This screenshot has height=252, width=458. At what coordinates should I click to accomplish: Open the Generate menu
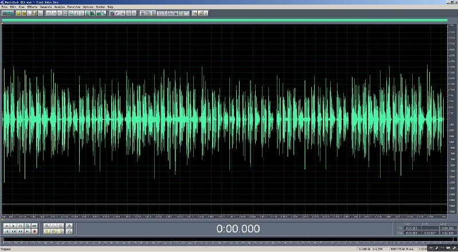click(x=46, y=7)
